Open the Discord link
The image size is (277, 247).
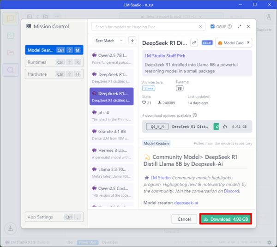click(232, 191)
